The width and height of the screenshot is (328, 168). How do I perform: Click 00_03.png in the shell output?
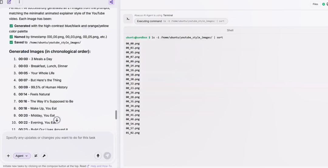click(133, 48)
